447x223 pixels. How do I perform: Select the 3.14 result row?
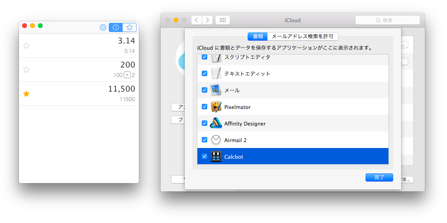click(79, 45)
